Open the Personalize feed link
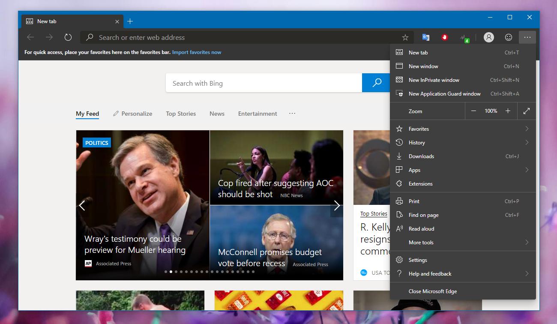The width and height of the screenshot is (557, 324). (132, 114)
